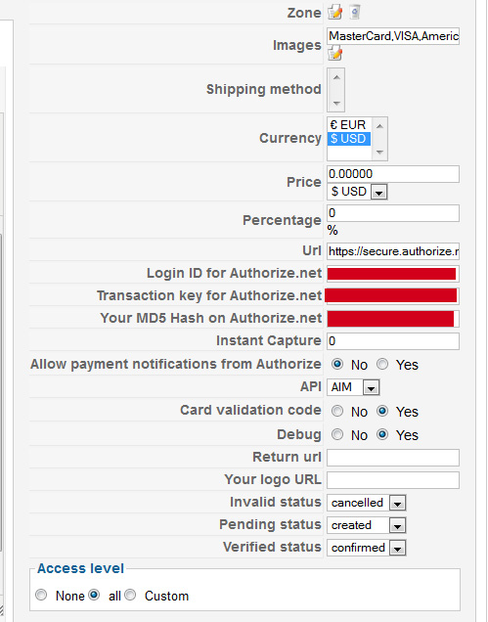
Task: Click the Zone delete trash icon
Action: (355, 12)
